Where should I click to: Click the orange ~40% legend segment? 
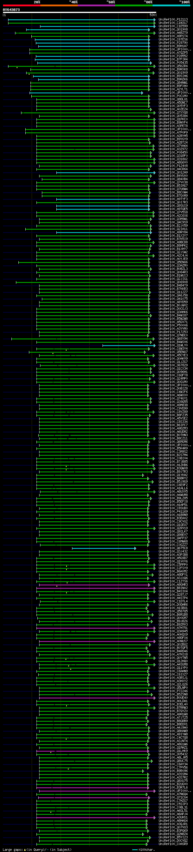pos(59,5)
